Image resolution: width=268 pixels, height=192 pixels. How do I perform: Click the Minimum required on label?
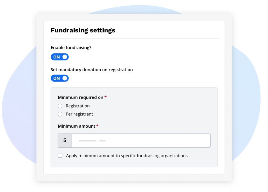(x=80, y=97)
